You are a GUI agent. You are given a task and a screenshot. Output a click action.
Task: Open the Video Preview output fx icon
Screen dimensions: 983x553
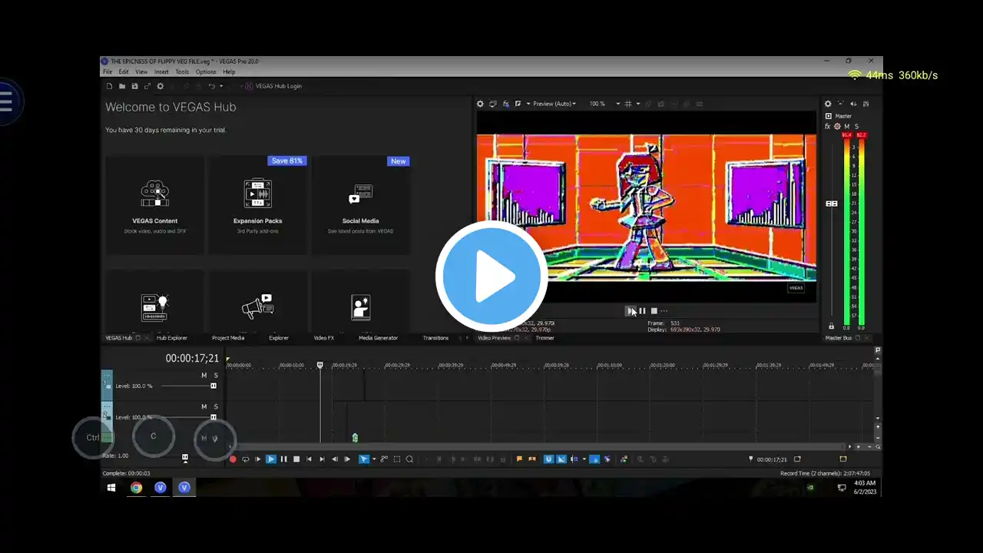pyautogui.click(x=506, y=104)
